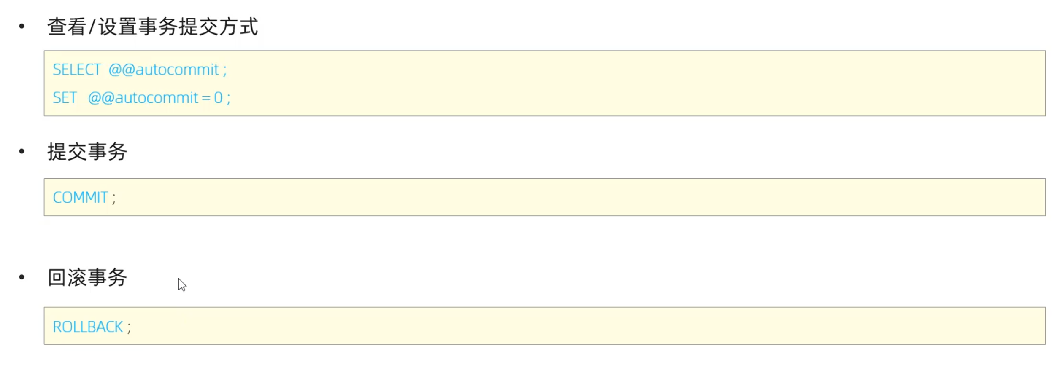Click the SET keyword in the code
The height and width of the screenshot is (365, 1059).
point(65,98)
